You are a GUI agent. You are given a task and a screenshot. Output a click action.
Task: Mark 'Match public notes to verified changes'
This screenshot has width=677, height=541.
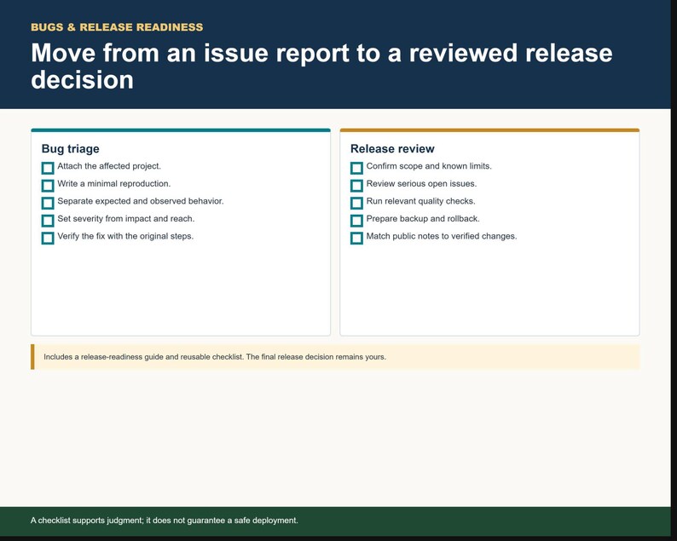coord(356,239)
